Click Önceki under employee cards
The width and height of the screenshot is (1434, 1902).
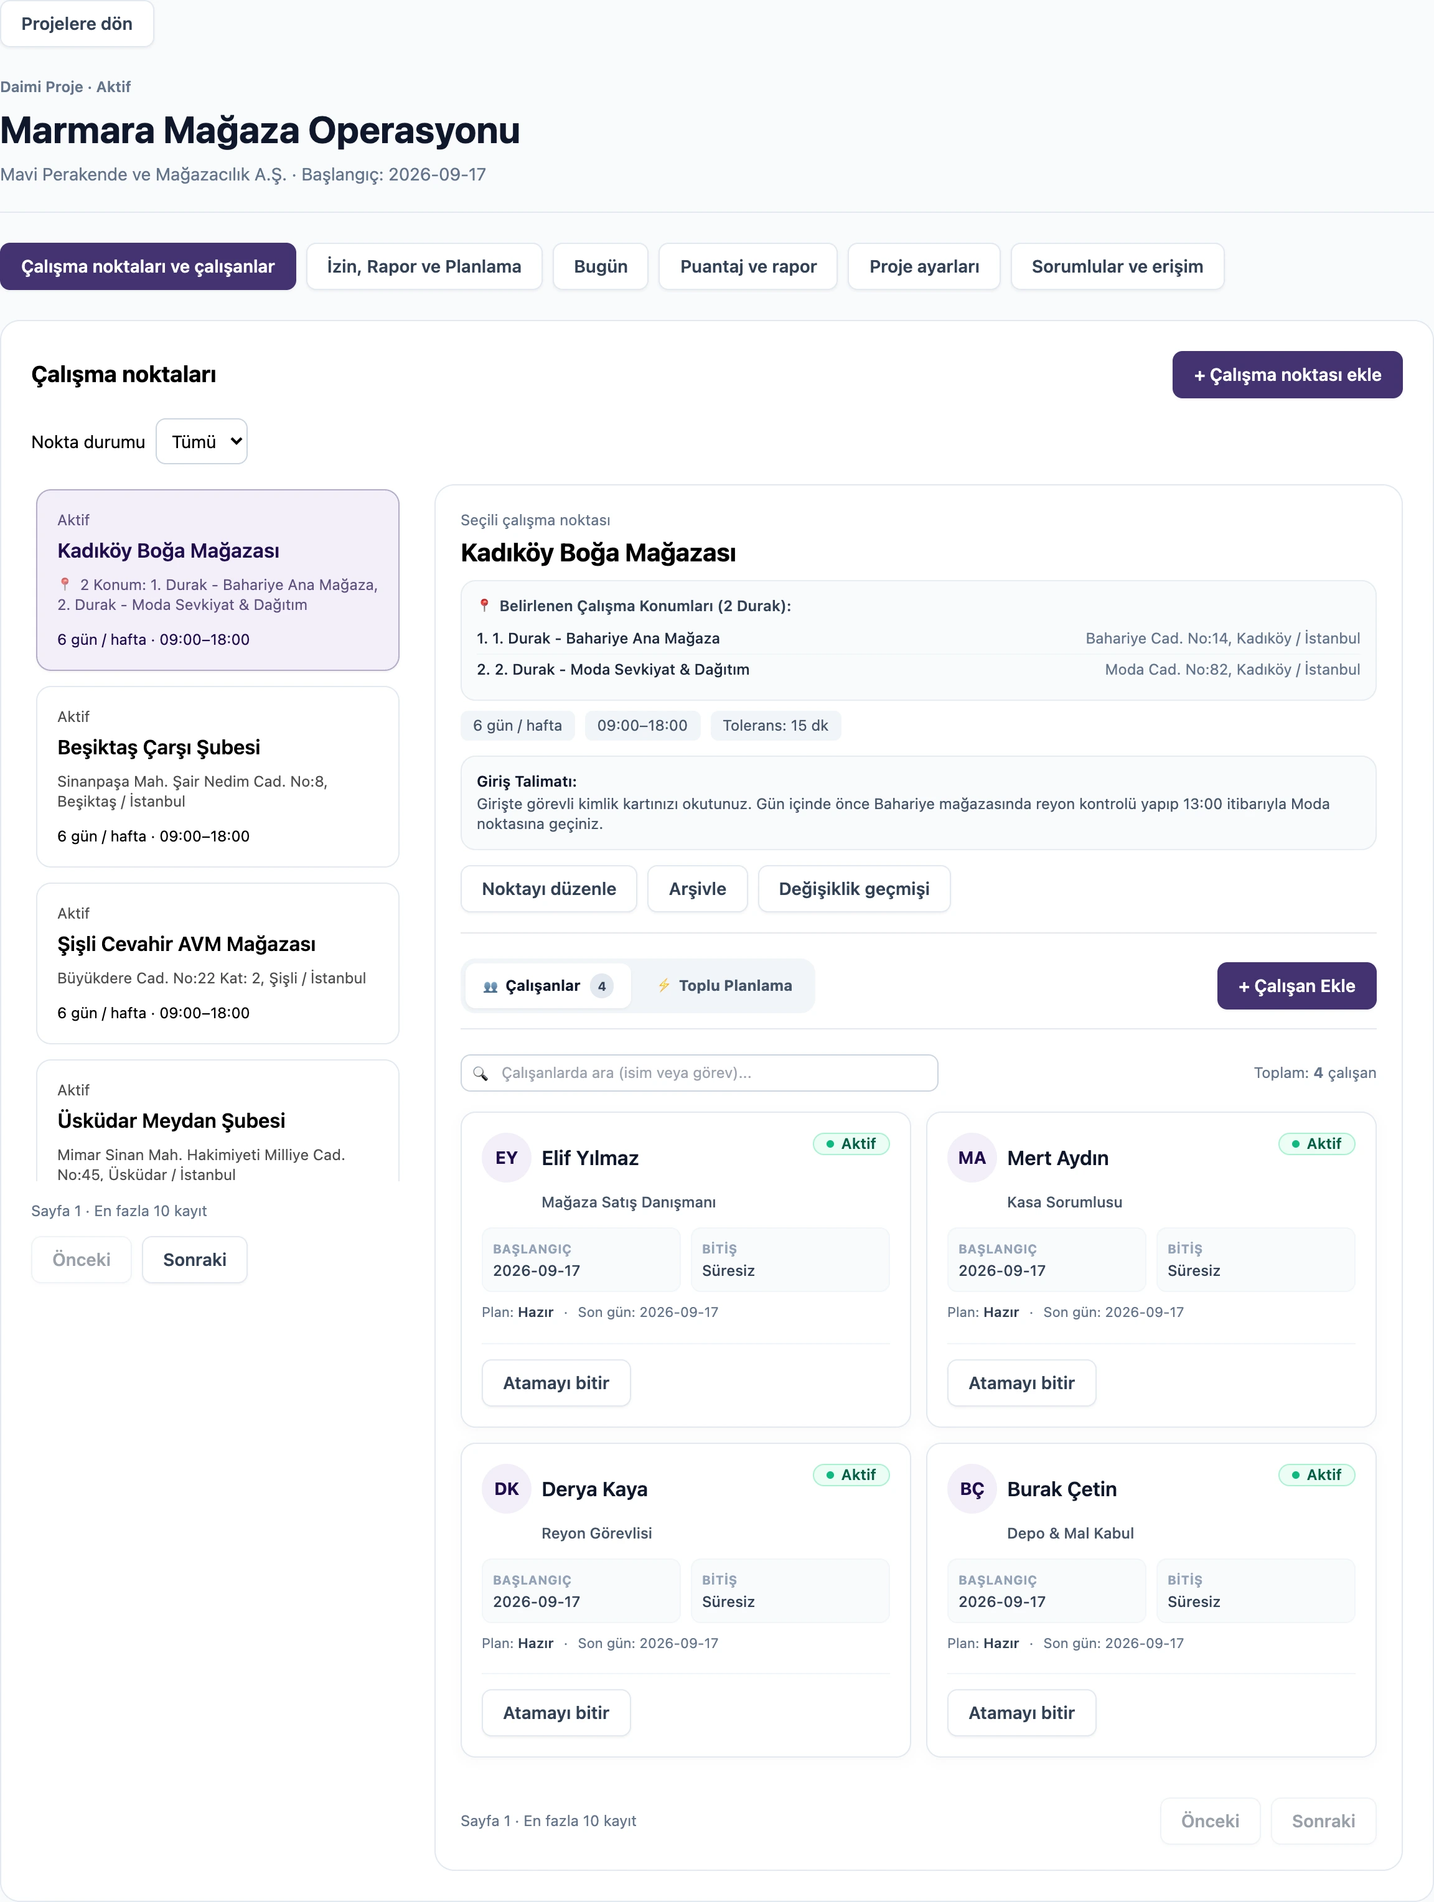pos(1209,1821)
